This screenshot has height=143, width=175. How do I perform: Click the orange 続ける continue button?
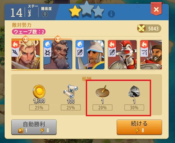pos(139,127)
